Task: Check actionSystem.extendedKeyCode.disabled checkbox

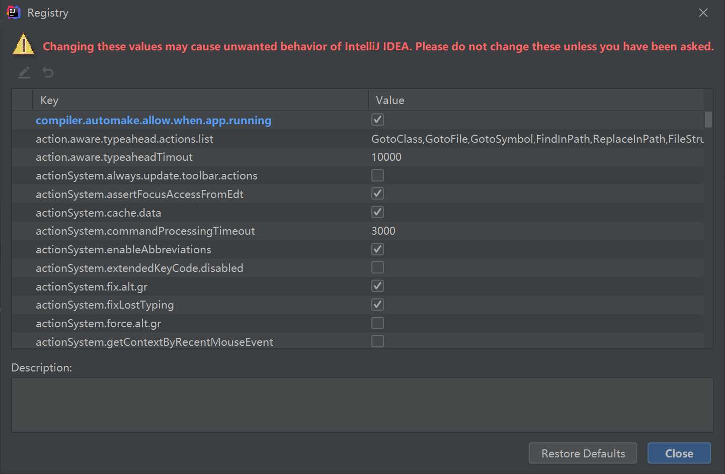Action: pyautogui.click(x=377, y=267)
